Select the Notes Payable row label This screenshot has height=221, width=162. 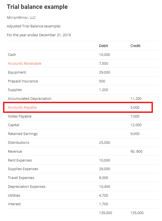pyautogui.click(x=20, y=116)
